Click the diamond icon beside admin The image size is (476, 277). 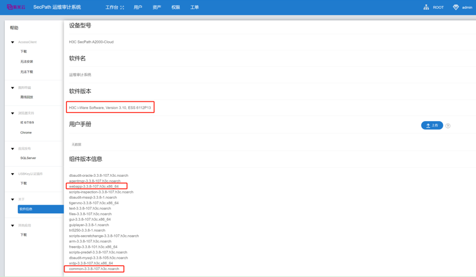(456, 8)
